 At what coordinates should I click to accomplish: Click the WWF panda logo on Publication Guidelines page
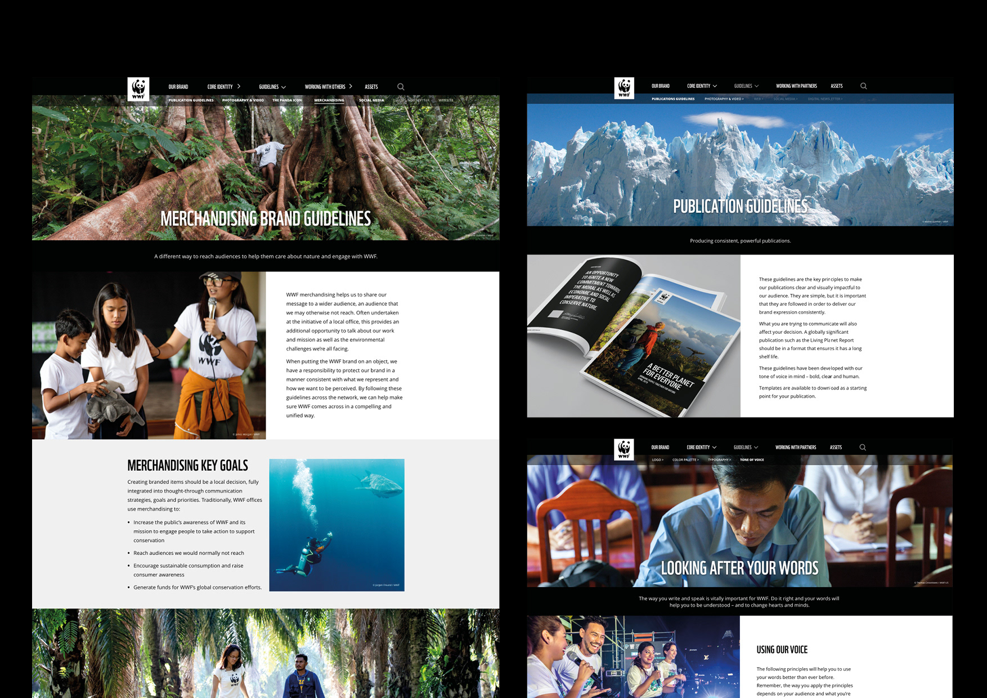[624, 88]
